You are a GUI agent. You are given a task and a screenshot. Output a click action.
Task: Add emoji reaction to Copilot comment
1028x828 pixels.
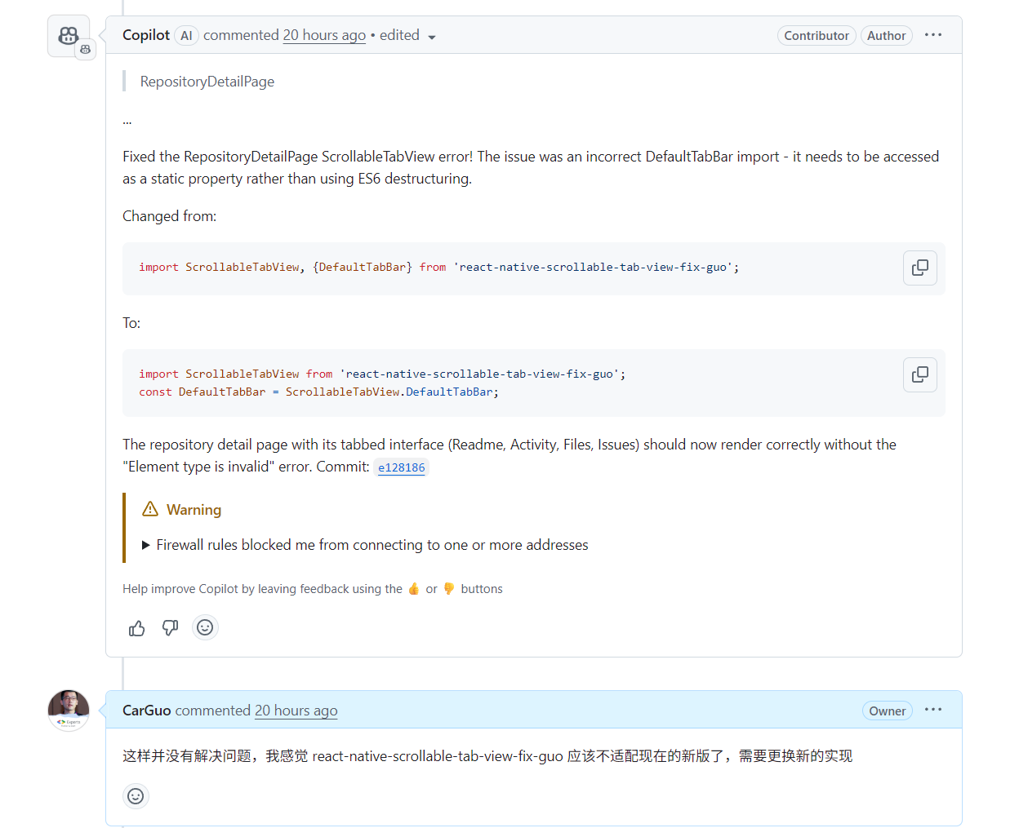click(x=205, y=627)
